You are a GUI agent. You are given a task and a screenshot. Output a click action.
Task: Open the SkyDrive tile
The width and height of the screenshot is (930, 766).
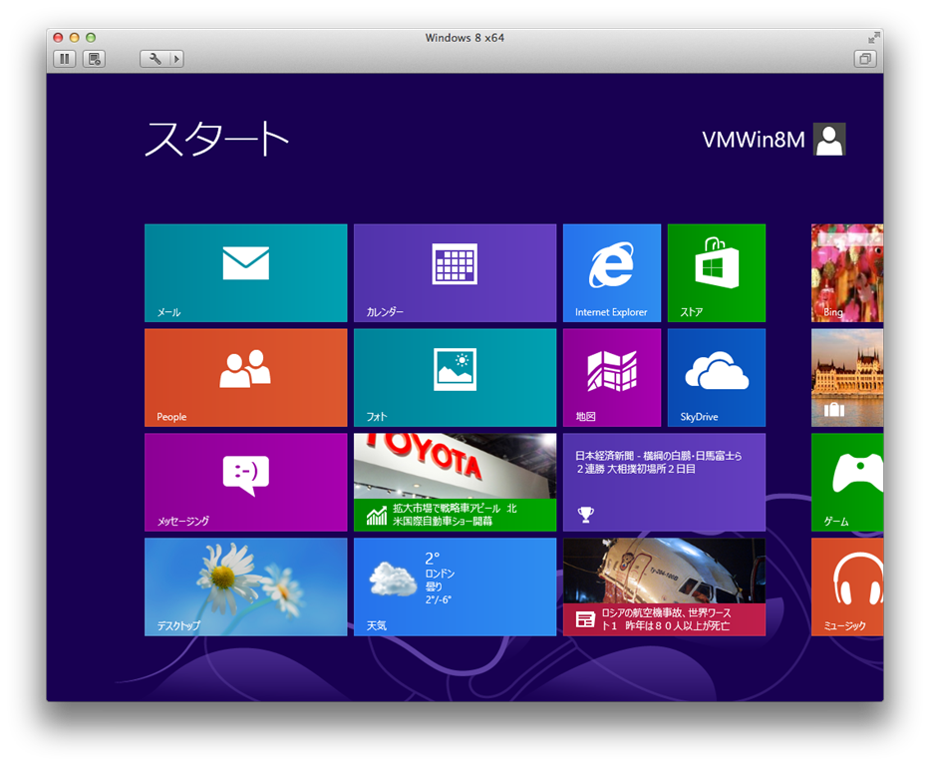click(x=717, y=377)
